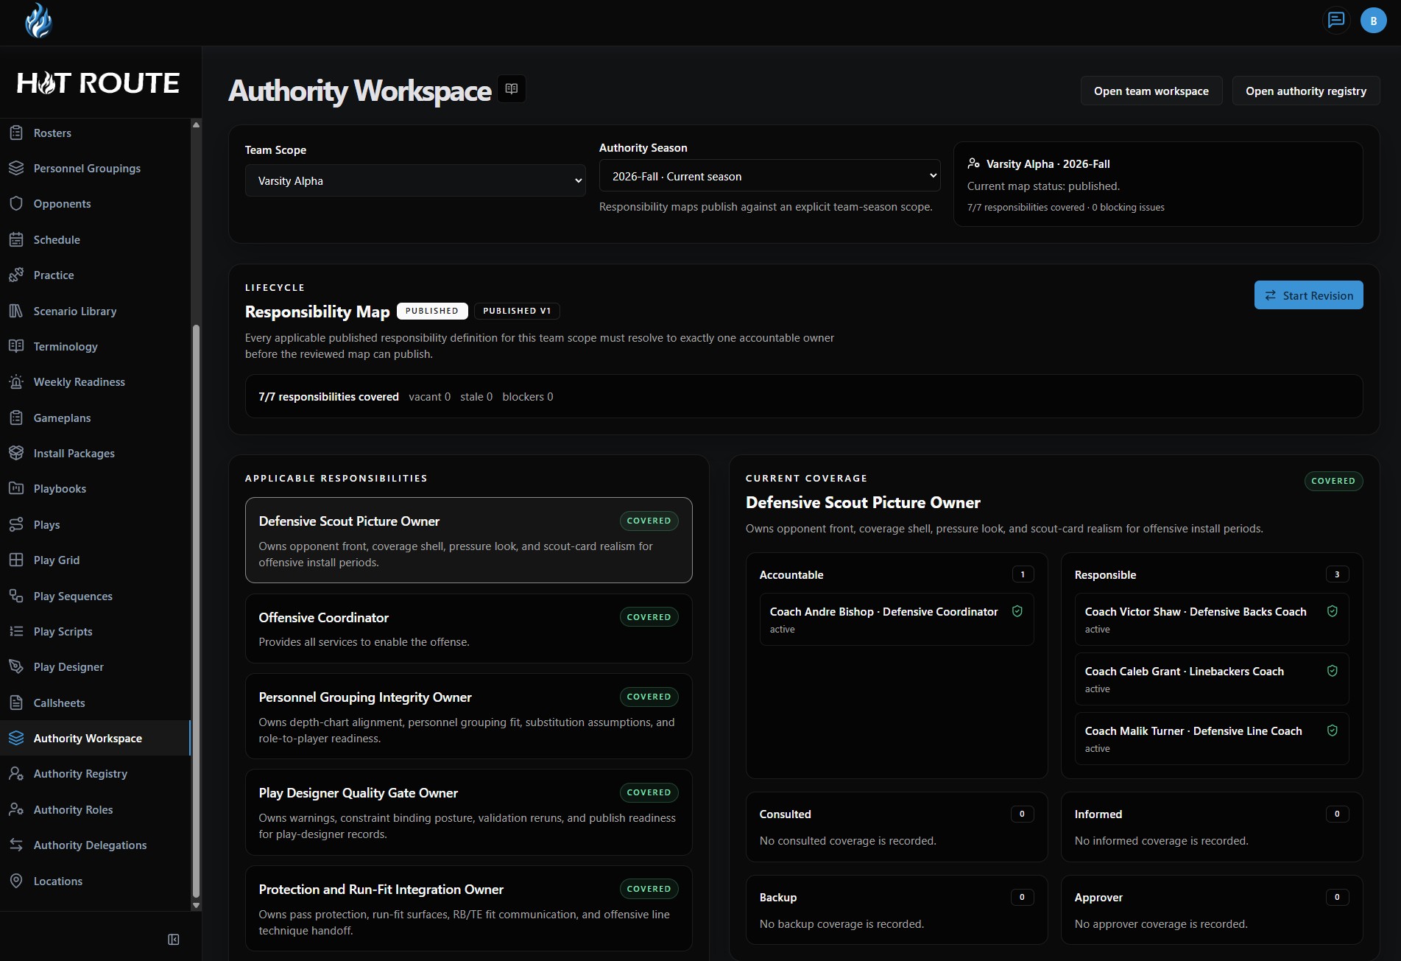The height and width of the screenshot is (961, 1401).
Task: Select Play Designer Quality Gate Owner card
Action: tap(468, 812)
